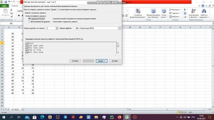Open Format as Table gallery
The image size is (214, 120).
click(x=153, y=13)
